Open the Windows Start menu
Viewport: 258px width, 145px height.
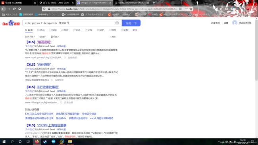(4, 141)
